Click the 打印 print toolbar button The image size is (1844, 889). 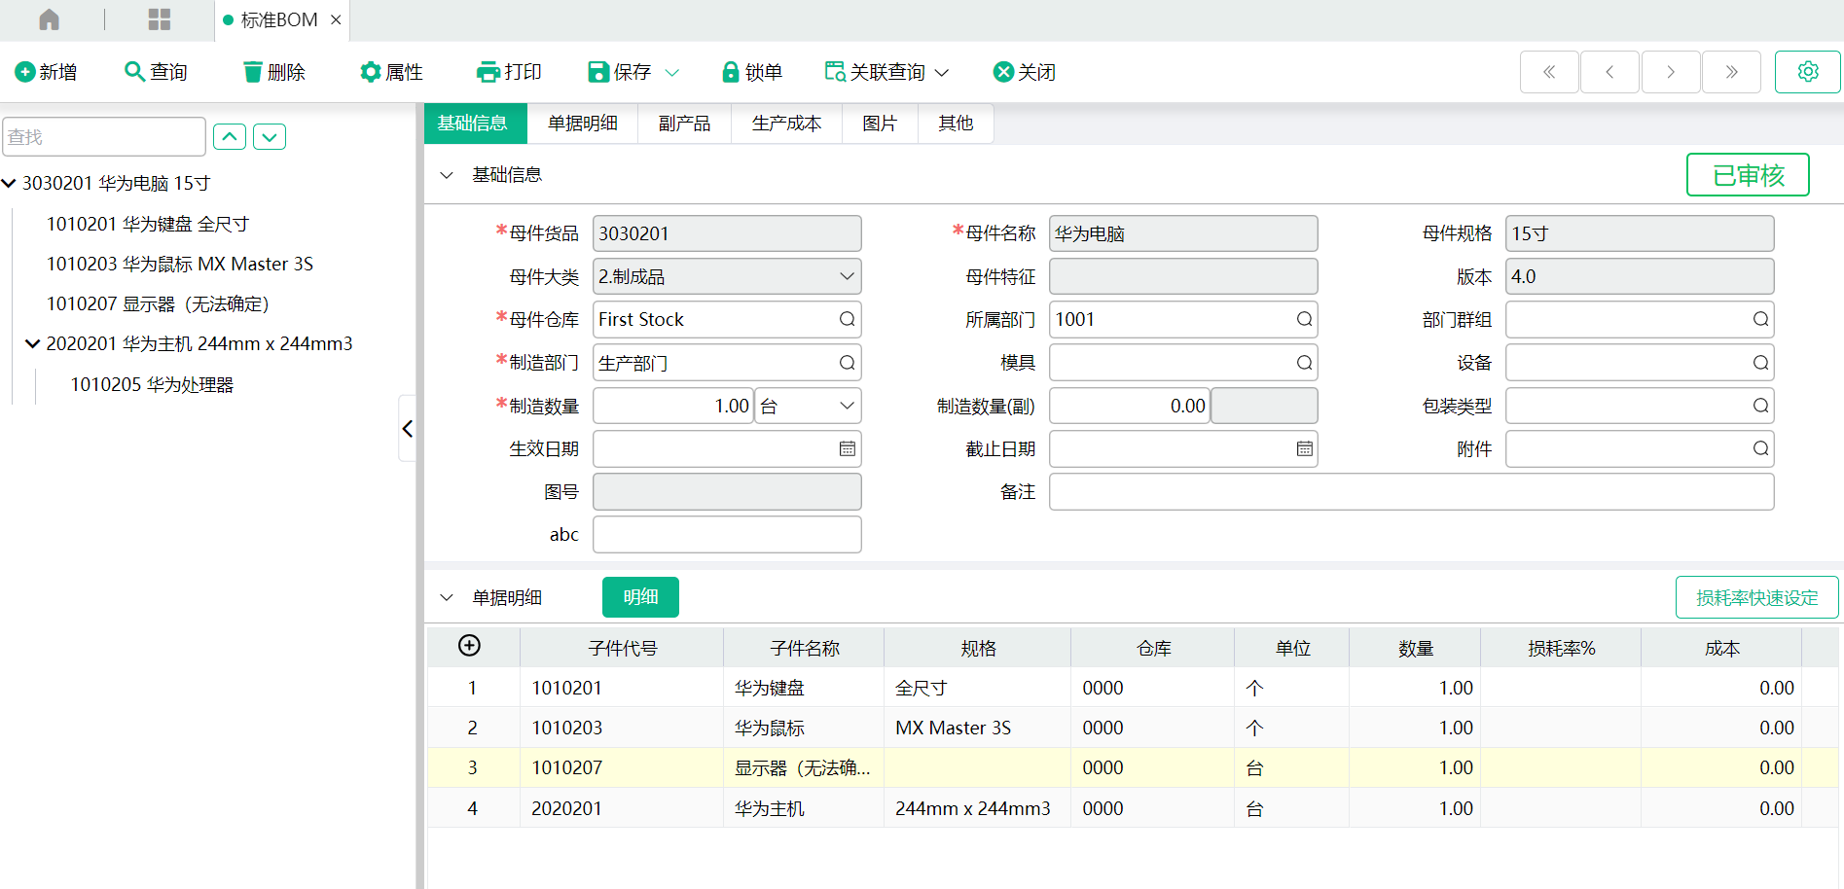pos(509,72)
